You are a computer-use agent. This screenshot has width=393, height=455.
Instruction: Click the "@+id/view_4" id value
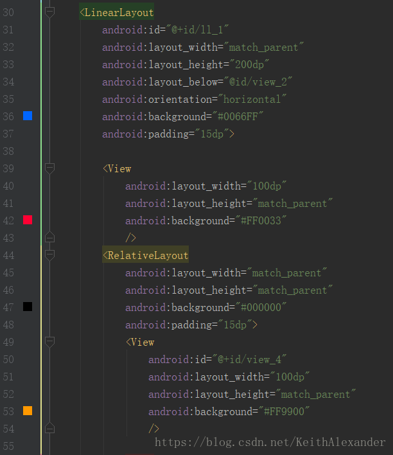coord(249,359)
